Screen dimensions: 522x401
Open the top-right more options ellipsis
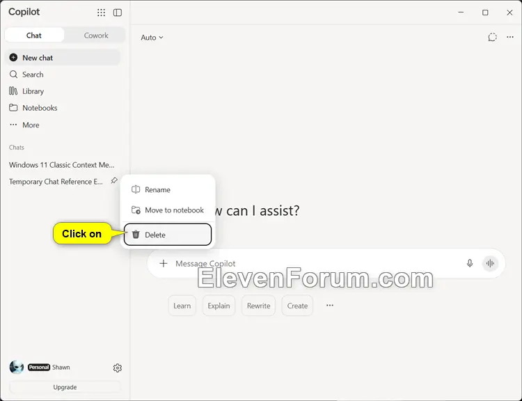510,37
